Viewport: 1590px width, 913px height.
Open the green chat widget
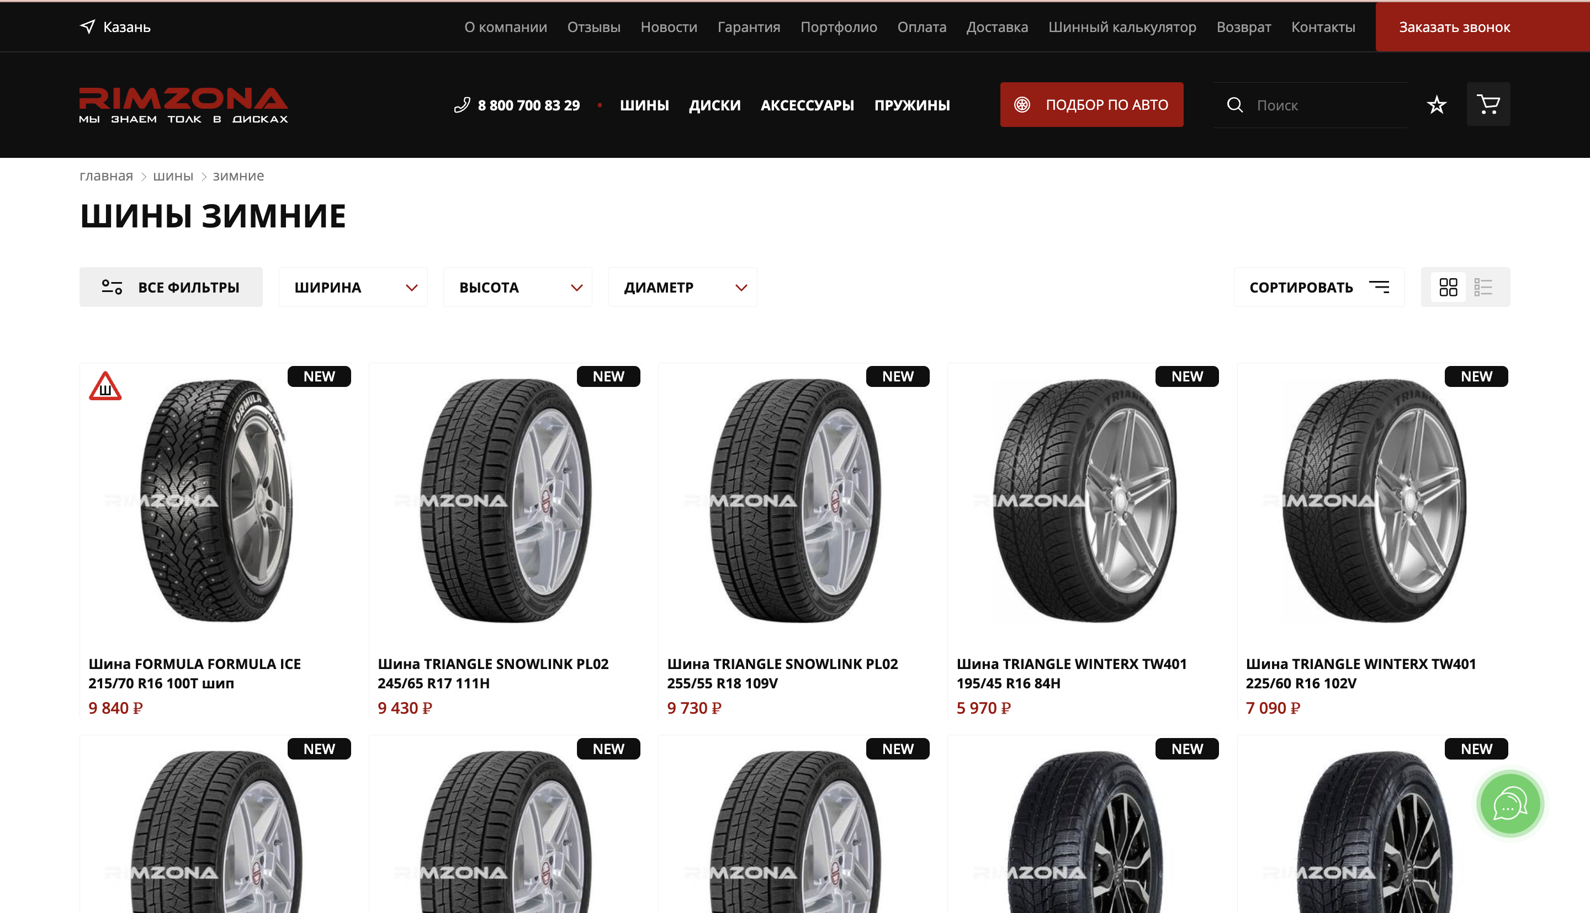(x=1510, y=804)
